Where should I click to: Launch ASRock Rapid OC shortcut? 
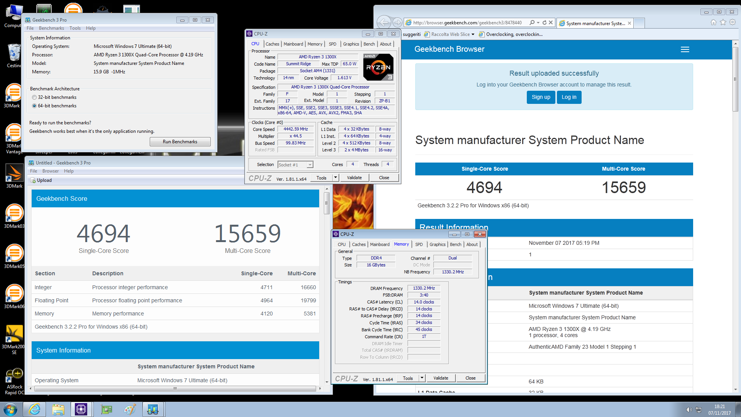click(14, 381)
